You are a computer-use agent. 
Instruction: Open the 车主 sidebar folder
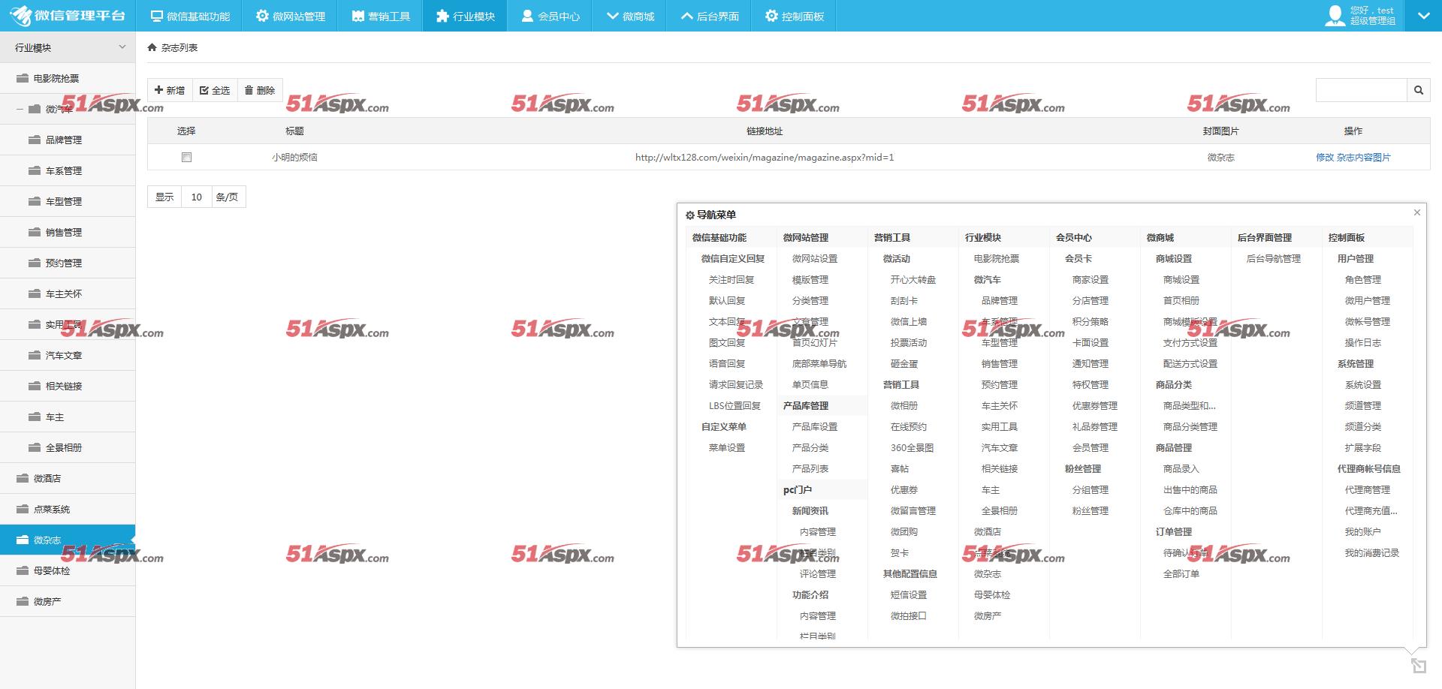(x=68, y=417)
